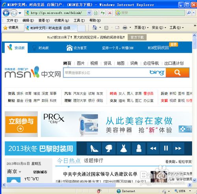The height and width of the screenshot is (194, 197).
Task: Expand the Home button dropdown arrow
Action: (x=100, y=27)
